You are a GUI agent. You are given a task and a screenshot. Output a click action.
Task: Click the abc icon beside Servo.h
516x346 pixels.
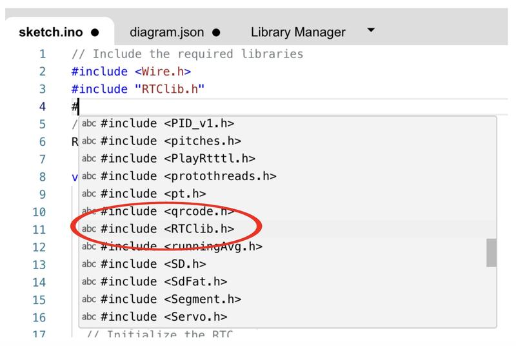click(x=89, y=317)
